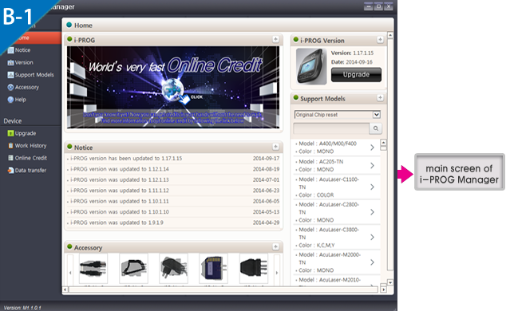Click the Work History icon

[x=10, y=146]
